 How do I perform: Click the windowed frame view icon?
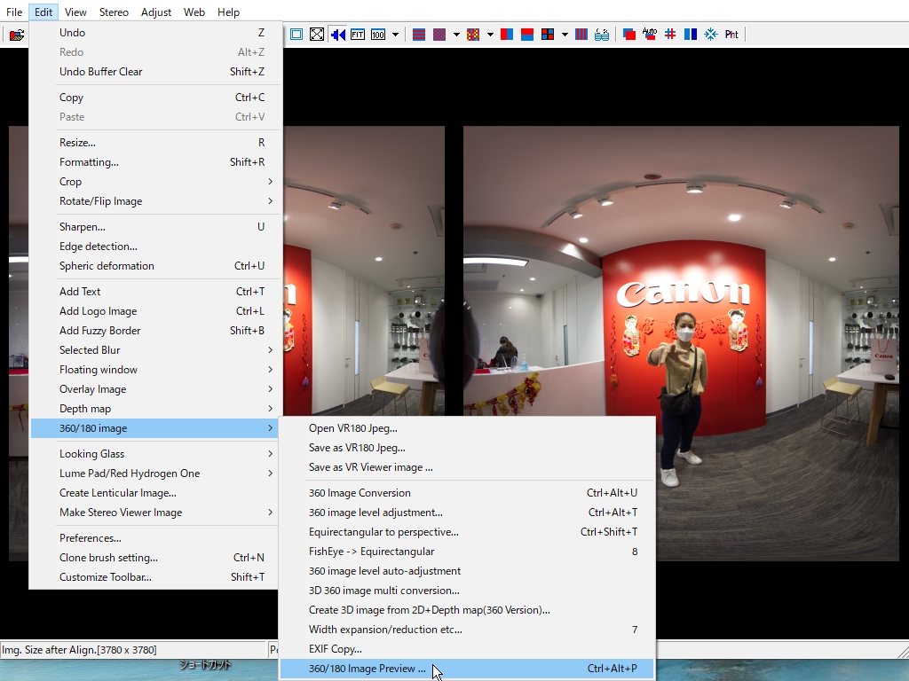(x=296, y=35)
